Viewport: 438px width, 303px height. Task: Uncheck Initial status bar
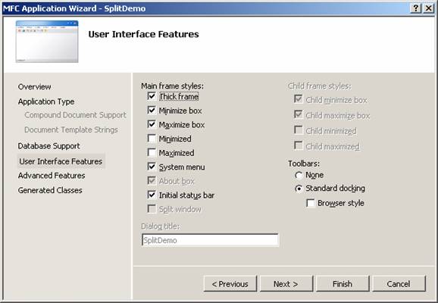pos(152,195)
